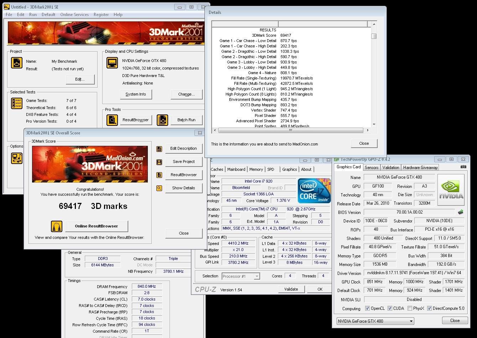Open the Hardware Giveaway tab in GPU-Z
Screen dimensions: 477x338
pyautogui.click(x=420, y=167)
